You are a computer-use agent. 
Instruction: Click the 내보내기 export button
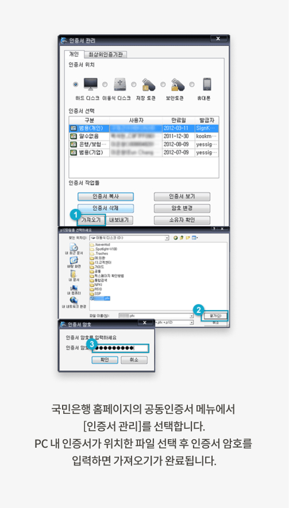[x=119, y=220]
